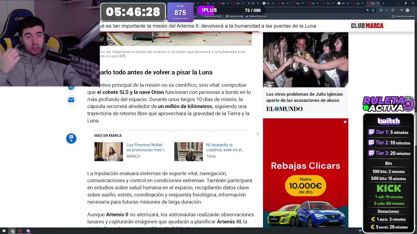
Task: Open the comments bubble icon
Action: pyautogui.click(x=71, y=138)
